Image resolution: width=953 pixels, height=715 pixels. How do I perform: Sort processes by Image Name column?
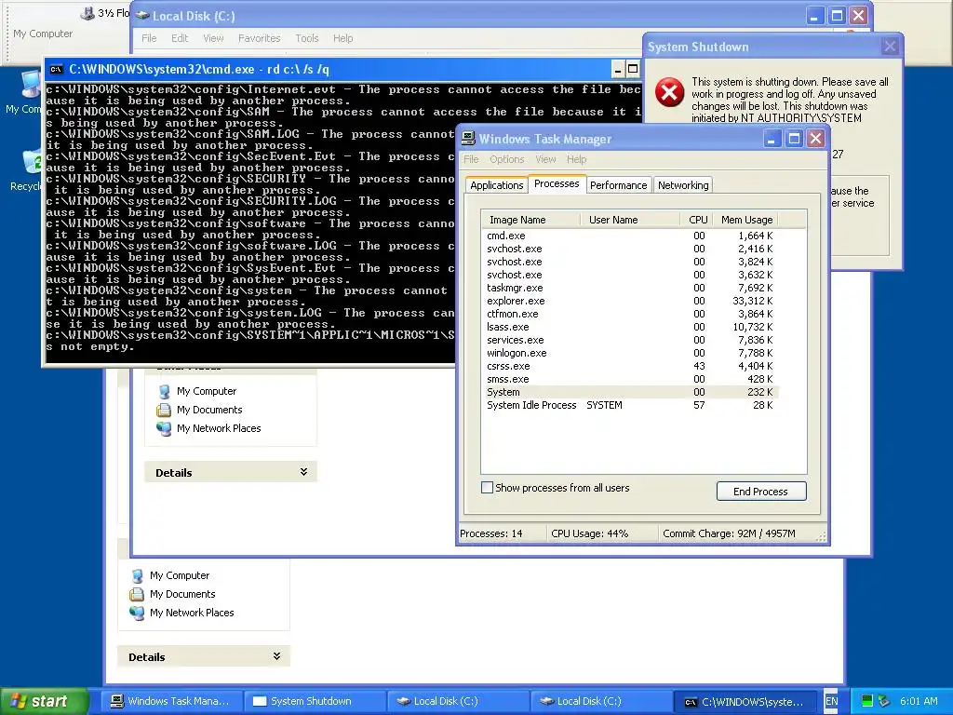(x=530, y=220)
